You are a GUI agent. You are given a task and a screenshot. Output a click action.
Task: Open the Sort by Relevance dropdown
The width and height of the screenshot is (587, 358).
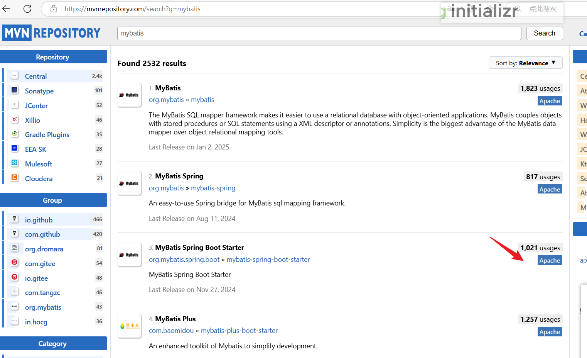point(526,63)
